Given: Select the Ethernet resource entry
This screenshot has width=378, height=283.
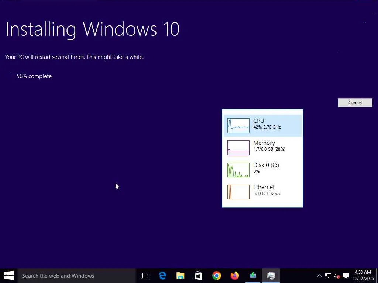Looking at the screenshot, I should [262, 192].
